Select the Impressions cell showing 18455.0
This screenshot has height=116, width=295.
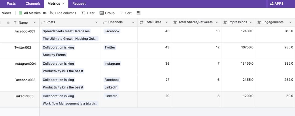238,67
